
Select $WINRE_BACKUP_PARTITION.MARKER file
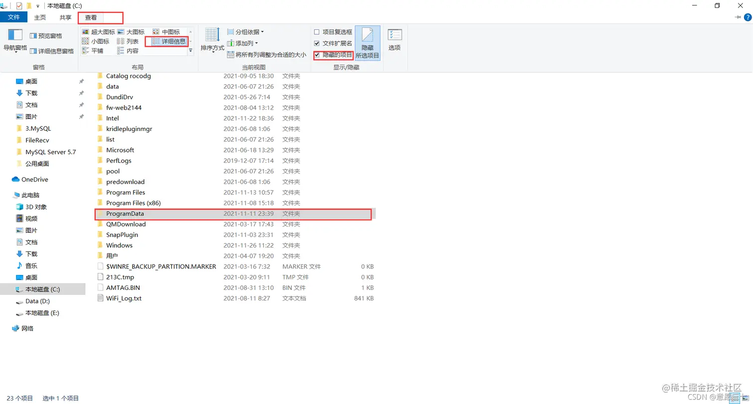[161, 267]
